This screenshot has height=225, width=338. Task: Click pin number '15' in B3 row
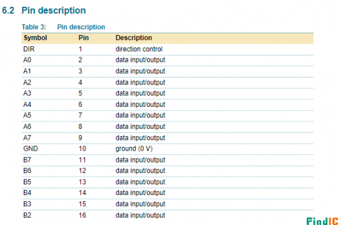point(83,204)
